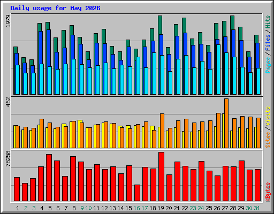Select day label 18 on the axis
This screenshot has height=214, width=274.
click(x=153, y=208)
